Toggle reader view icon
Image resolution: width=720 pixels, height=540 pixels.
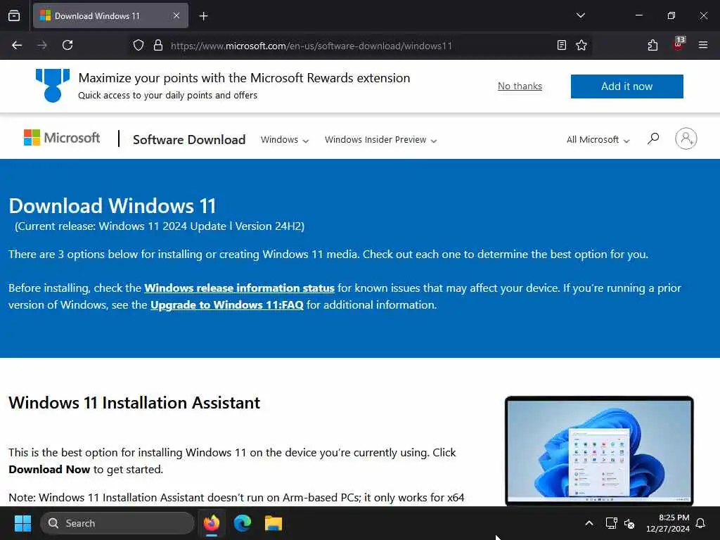[x=561, y=45]
